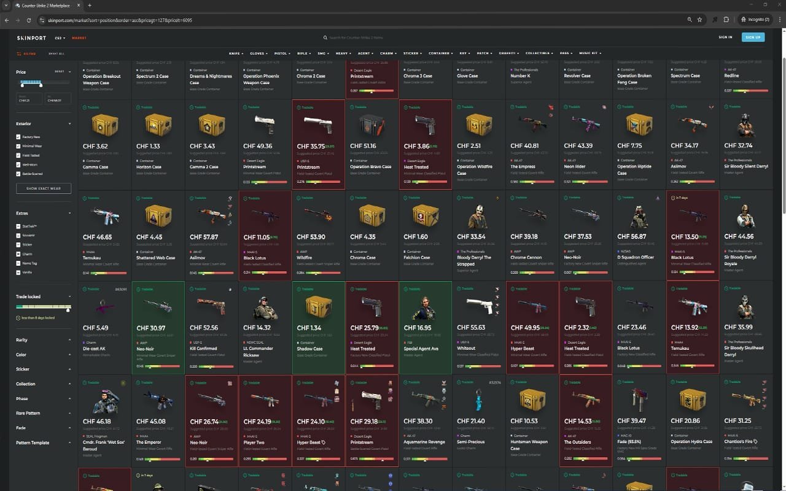Screen dimensions: 786x491
Task: Click the Filter icon label
Action: pos(26,53)
